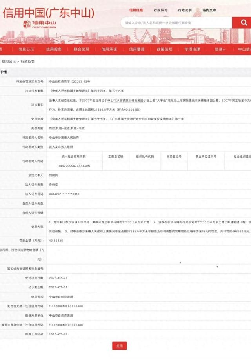Click the 处罚决定日期 value 2025-07-29
This screenshot has height=359, width=251.
[x=58, y=278]
